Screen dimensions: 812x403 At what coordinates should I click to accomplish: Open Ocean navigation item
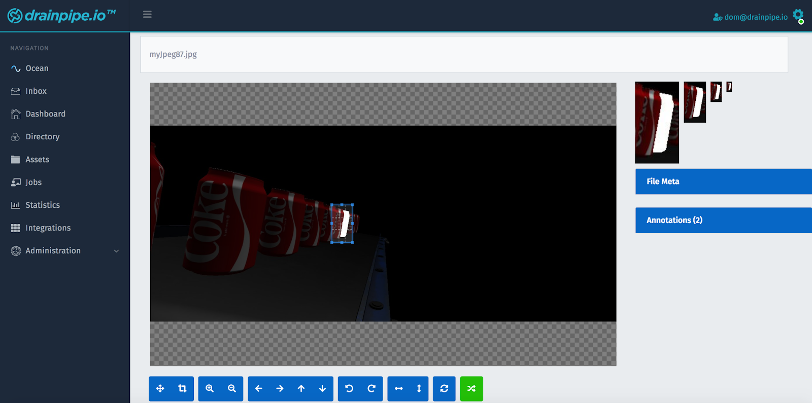pos(37,68)
